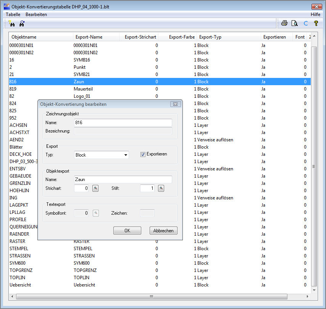
Task: Select the STEMPEL row
Action: click(160, 249)
